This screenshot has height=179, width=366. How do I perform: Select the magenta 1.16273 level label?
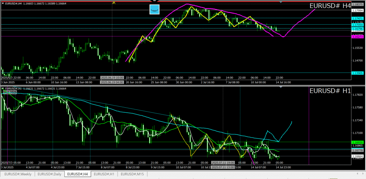coord(357,36)
